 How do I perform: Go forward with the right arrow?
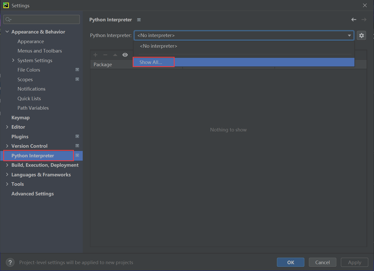(364, 20)
